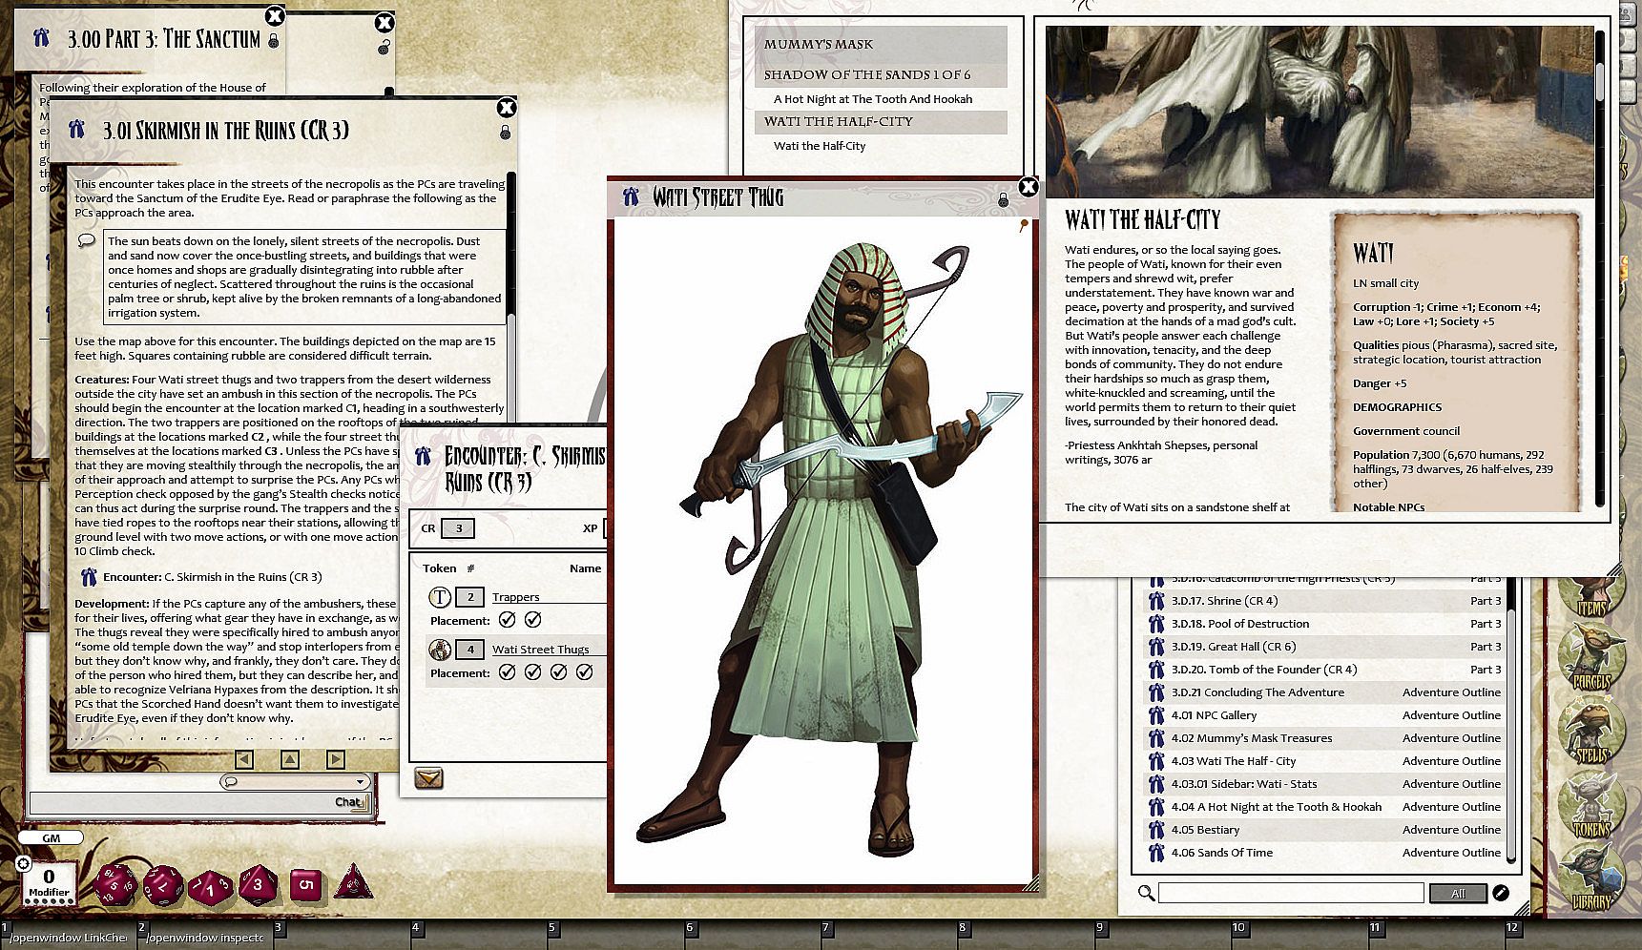The height and width of the screenshot is (950, 1642).
Task: Click the search magnifier icon in story list
Action: coord(1146,893)
